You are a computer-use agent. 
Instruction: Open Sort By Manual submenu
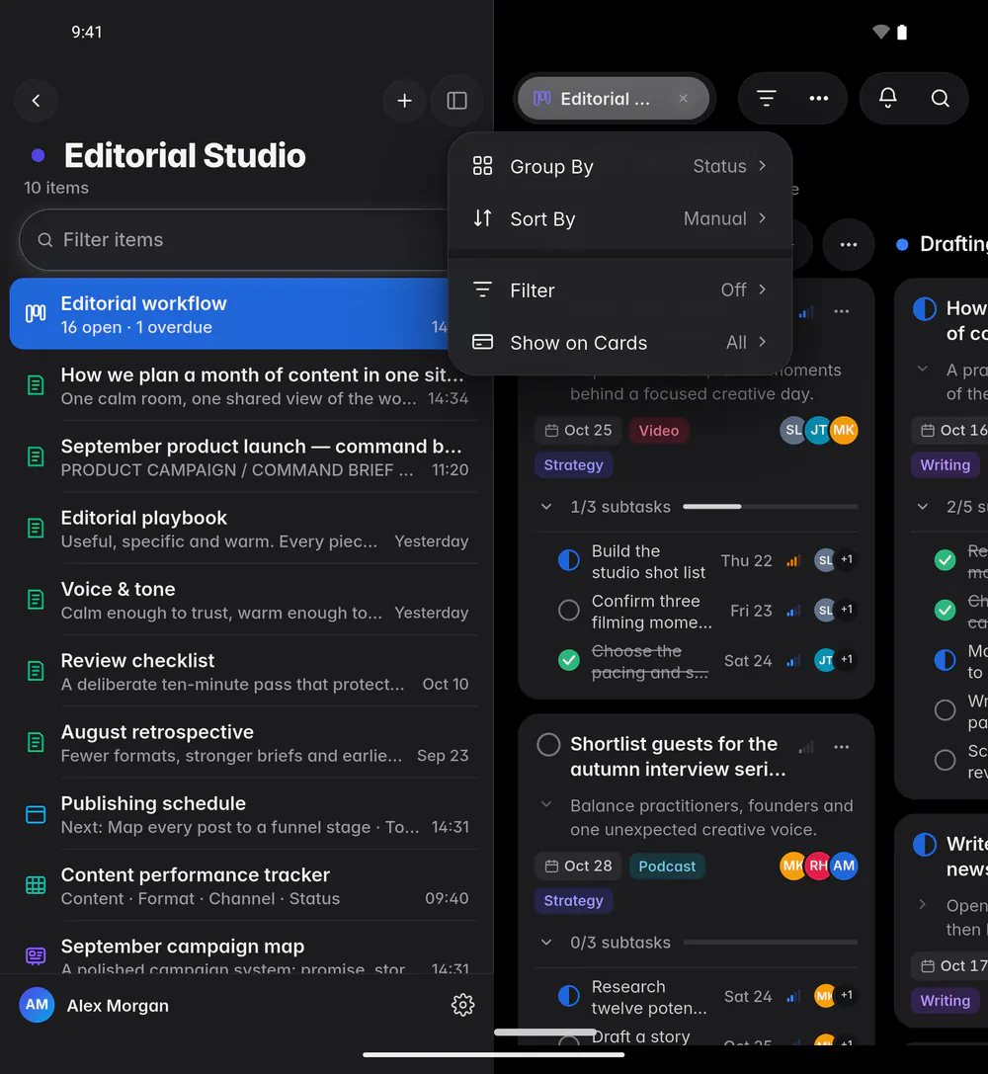tap(619, 218)
